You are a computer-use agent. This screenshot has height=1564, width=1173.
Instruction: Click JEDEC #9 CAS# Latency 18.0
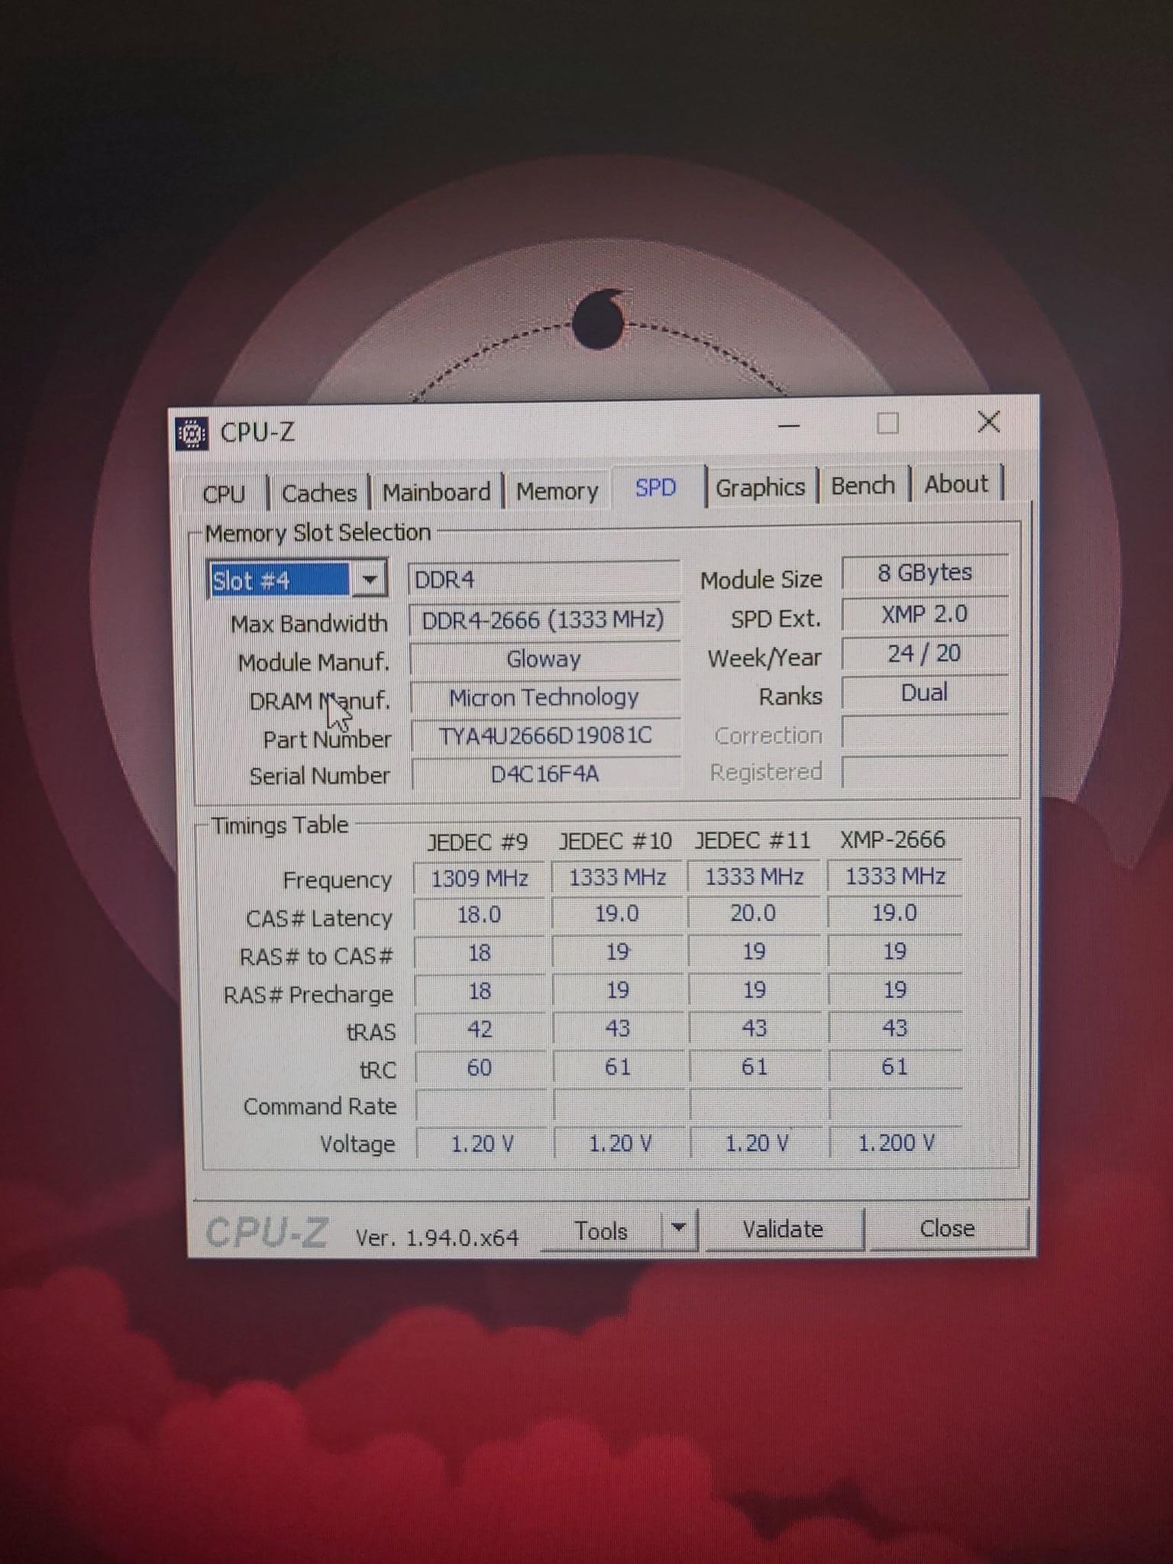pos(480,915)
